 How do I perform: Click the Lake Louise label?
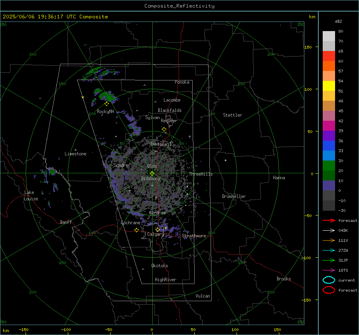[x=31, y=196]
